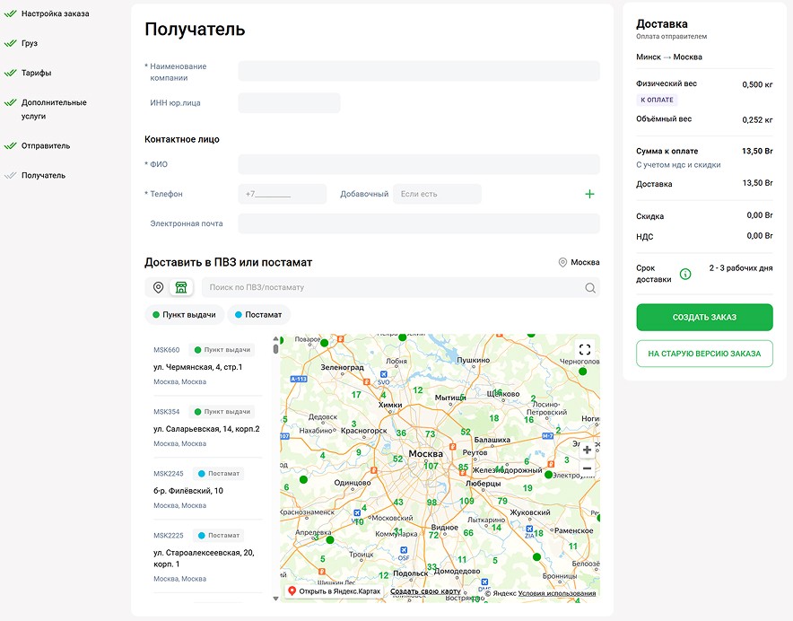
Task: Go to the Настройка заказа step
Action: [55, 13]
